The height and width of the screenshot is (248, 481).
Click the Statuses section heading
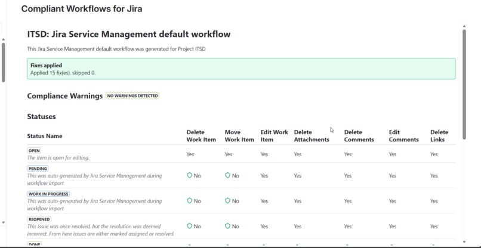pos(41,117)
